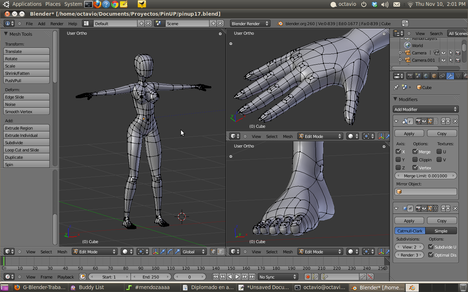Toggle visibility eye for Camera.001
Image resolution: width=468 pixels, height=292 pixels.
pyautogui.click(x=443, y=60)
